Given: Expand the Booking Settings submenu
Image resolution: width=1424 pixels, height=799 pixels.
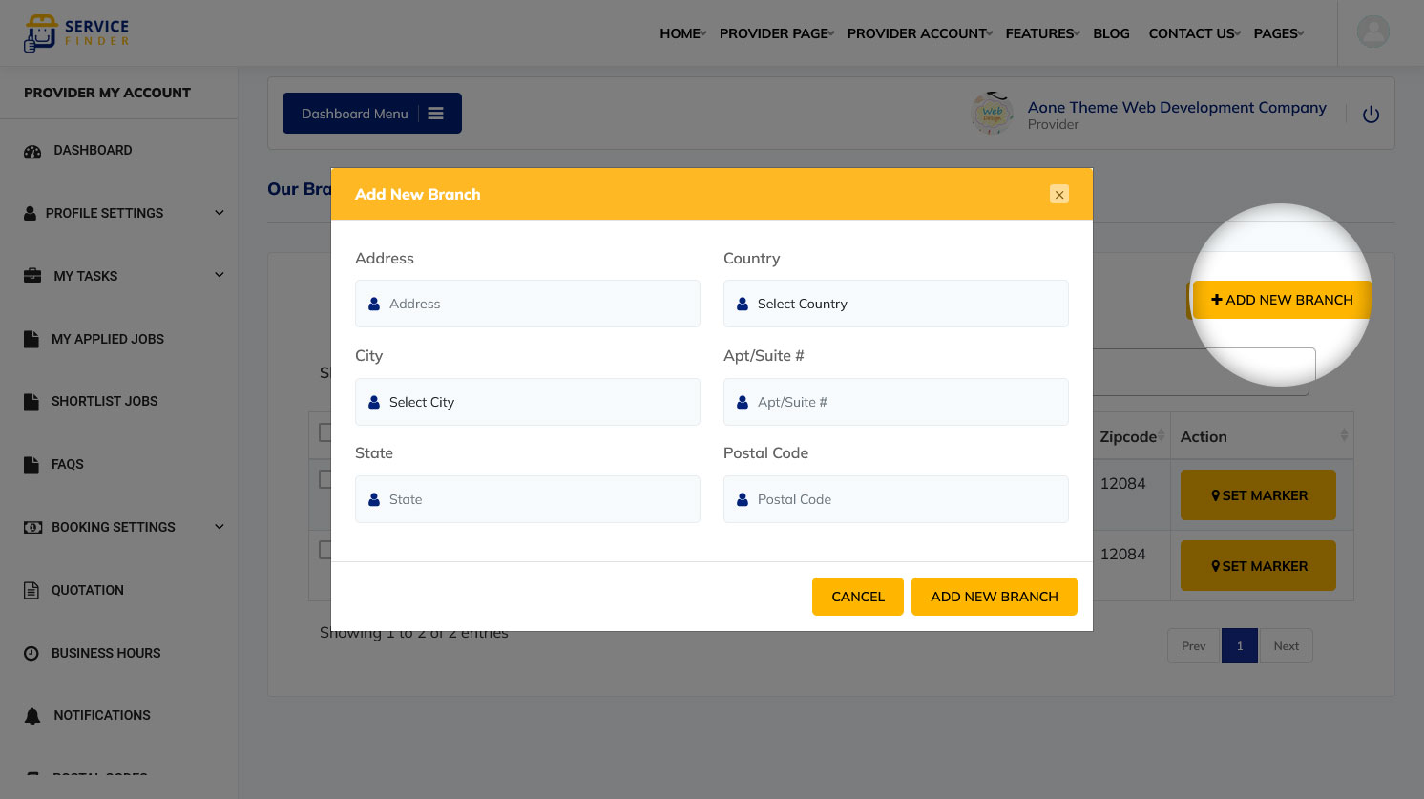Looking at the screenshot, I should (219, 527).
